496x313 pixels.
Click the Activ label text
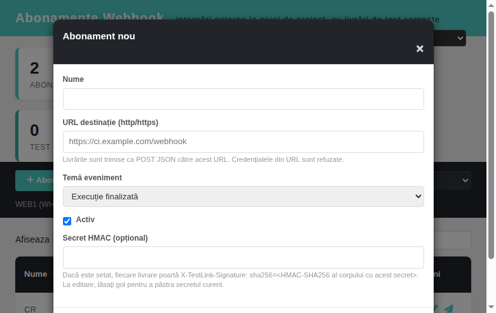85,220
